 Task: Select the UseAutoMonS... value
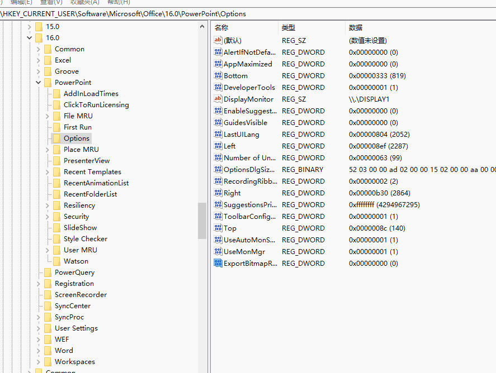pos(249,240)
